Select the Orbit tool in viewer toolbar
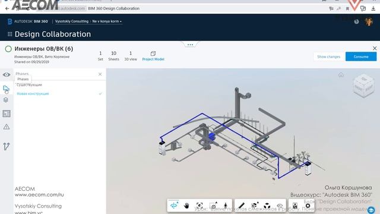Screen dimensions: 380x214 click(x=174, y=205)
